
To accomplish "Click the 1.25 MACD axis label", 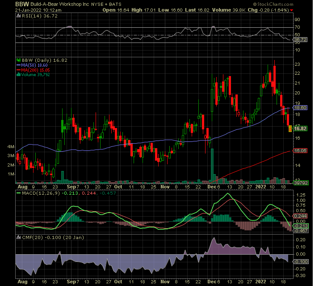I will point(301,195).
